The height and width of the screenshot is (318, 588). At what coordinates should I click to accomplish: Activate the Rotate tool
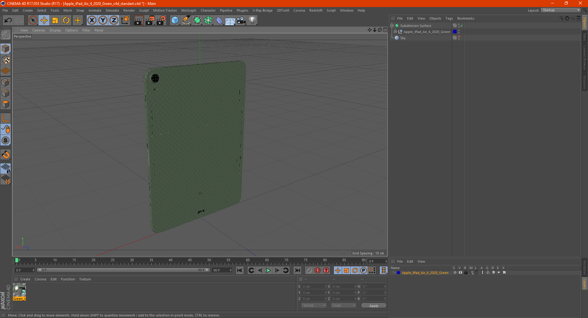[66, 20]
